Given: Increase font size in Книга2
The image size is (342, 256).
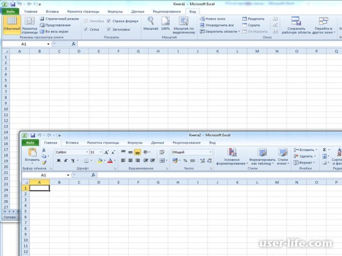Looking at the screenshot, I should click(x=106, y=152).
